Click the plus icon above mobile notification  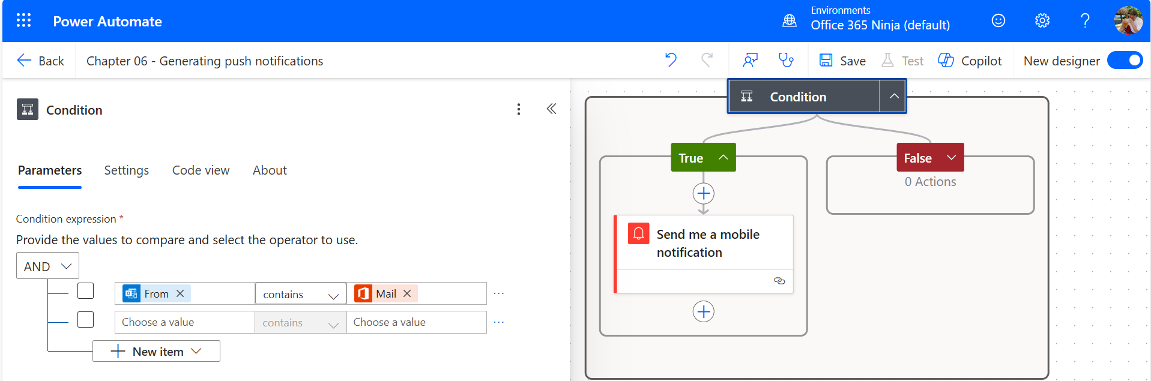coord(703,194)
